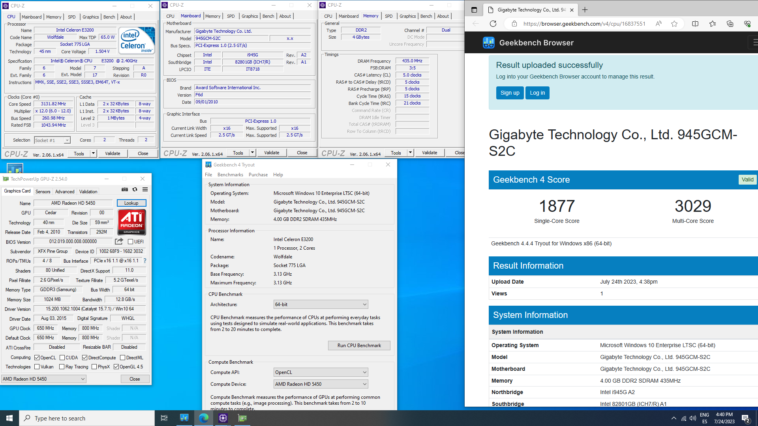758x426 pixels.
Task: Open the CPU-Z Socket #1 selection dropdown
Action: pyautogui.click(x=52, y=140)
